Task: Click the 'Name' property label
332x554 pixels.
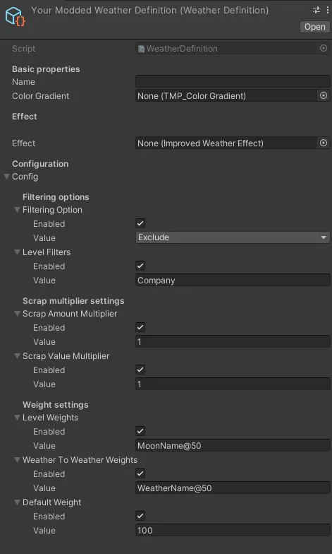Action: [23, 82]
